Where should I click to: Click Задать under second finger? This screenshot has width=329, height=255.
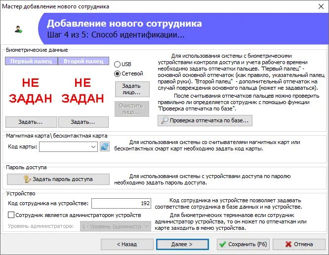[83, 122]
